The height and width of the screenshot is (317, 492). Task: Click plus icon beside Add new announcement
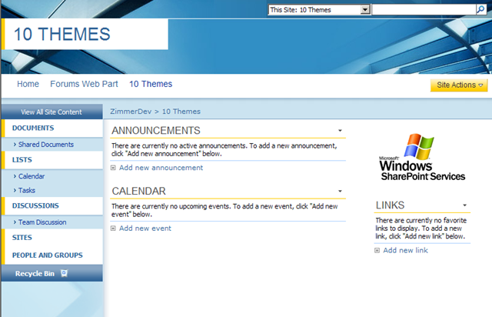click(114, 168)
